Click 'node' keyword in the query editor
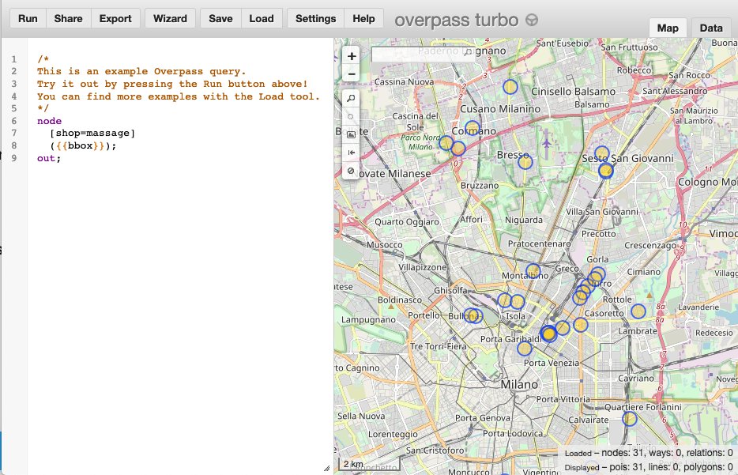This screenshot has height=475, width=738. [x=50, y=121]
